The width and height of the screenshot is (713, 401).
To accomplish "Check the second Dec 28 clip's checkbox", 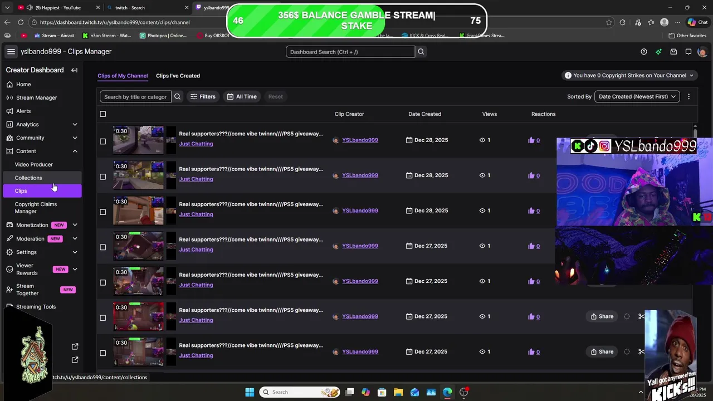I will click(102, 177).
